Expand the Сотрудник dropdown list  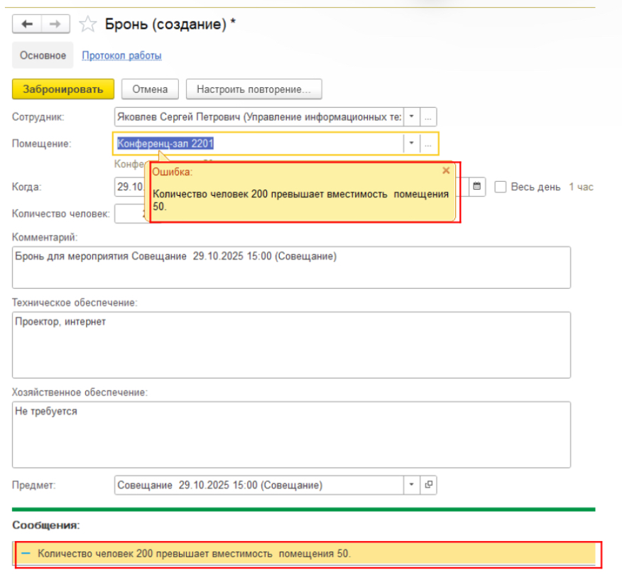point(412,117)
